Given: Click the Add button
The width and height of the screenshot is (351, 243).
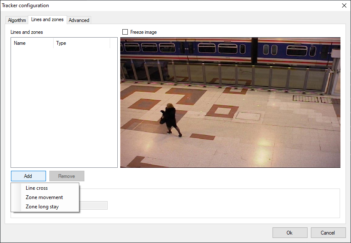Looking at the screenshot, I should pos(28,176).
